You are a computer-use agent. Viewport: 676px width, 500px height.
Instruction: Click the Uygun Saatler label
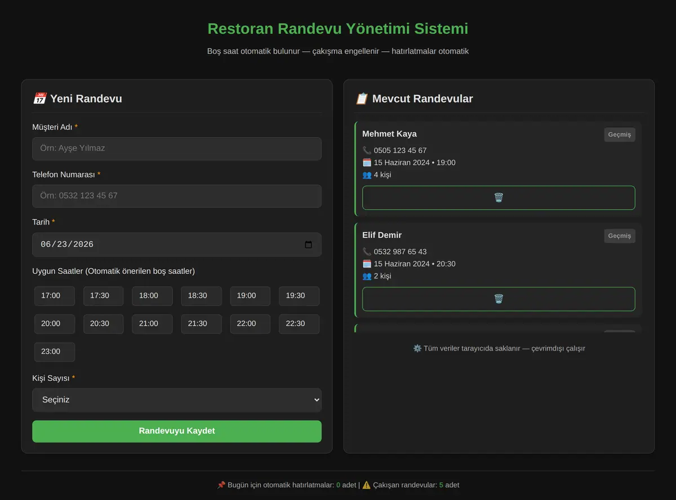pyautogui.click(x=113, y=271)
